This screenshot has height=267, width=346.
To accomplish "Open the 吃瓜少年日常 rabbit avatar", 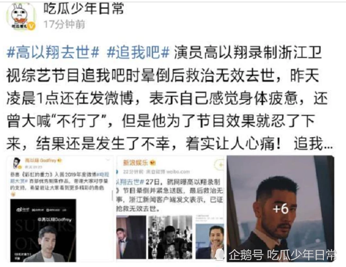I will click(21, 16).
